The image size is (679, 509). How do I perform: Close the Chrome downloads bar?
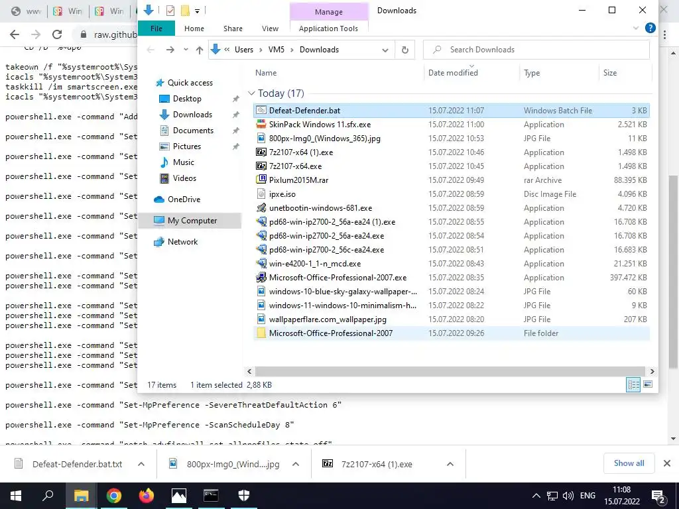[667, 463]
